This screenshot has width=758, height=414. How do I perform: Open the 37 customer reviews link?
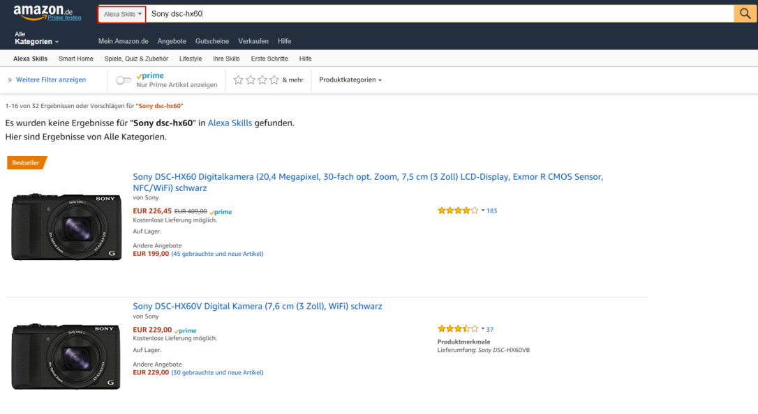click(x=490, y=330)
